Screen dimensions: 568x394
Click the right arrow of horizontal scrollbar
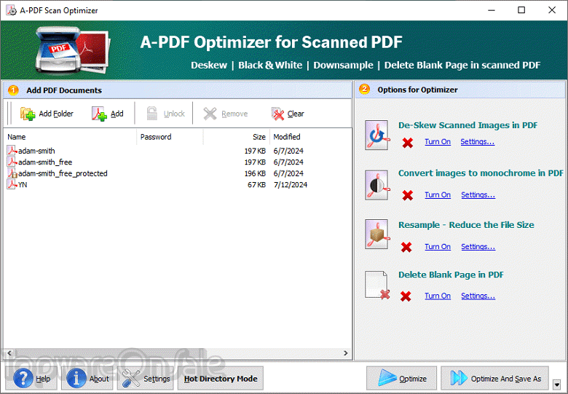pyautogui.click(x=346, y=352)
